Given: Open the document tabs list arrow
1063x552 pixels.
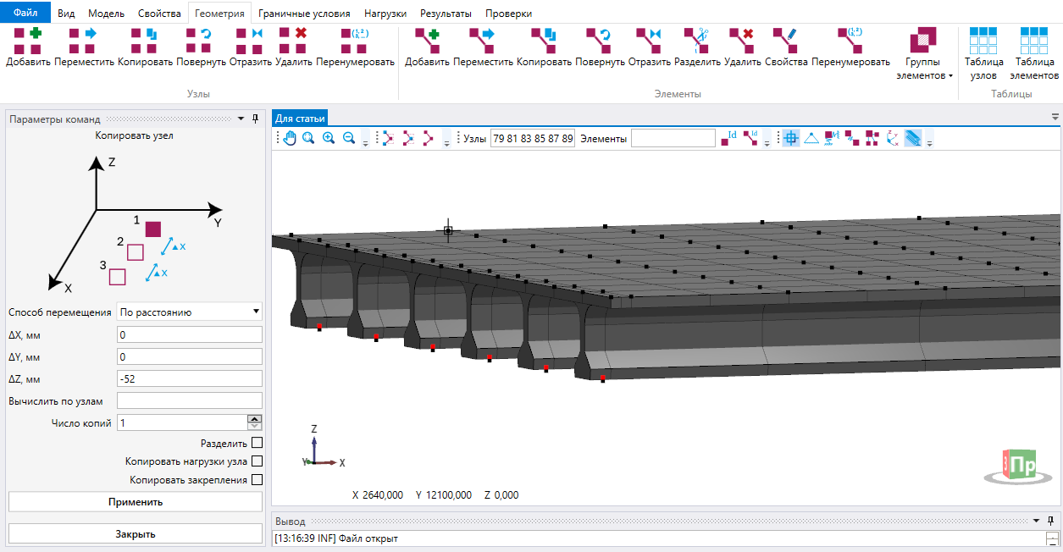Looking at the screenshot, I should point(1055,118).
